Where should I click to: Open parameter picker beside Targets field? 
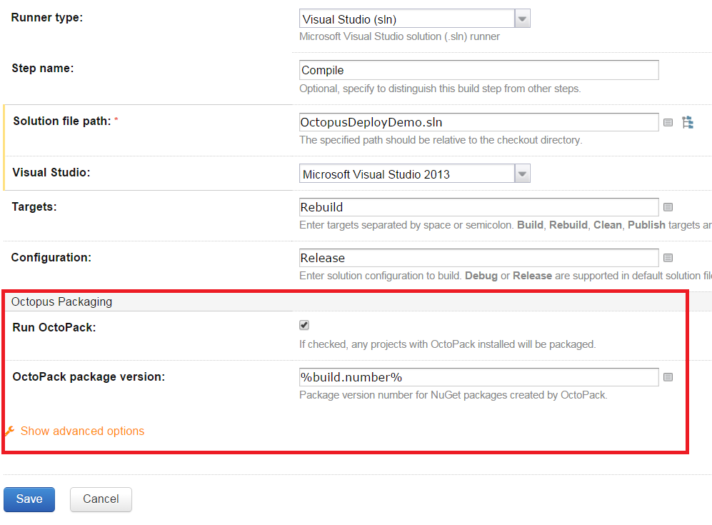668,207
